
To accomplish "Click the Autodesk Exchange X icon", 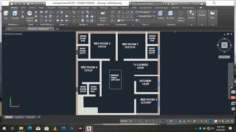I will [190, 4].
